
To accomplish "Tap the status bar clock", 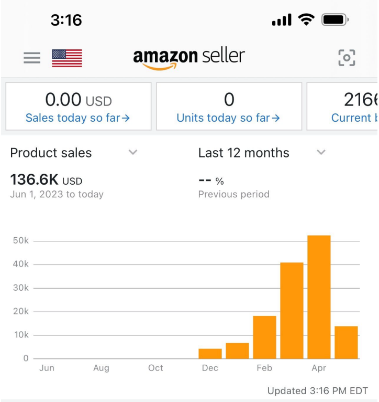I will [66, 20].
